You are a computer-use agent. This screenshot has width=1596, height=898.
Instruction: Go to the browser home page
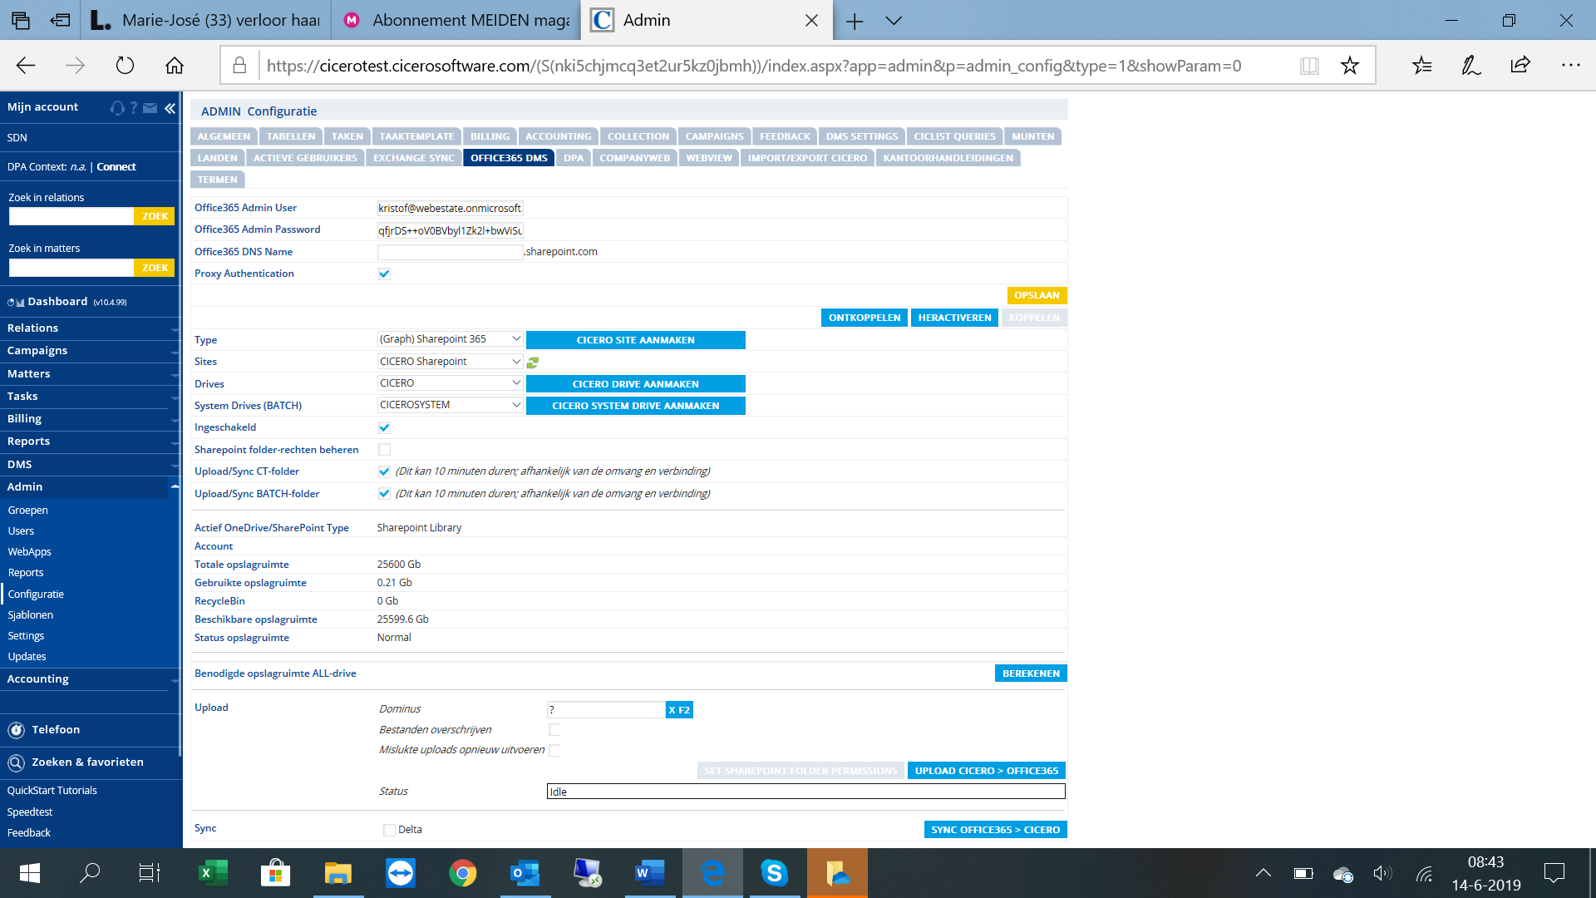pyautogui.click(x=175, y=66)
